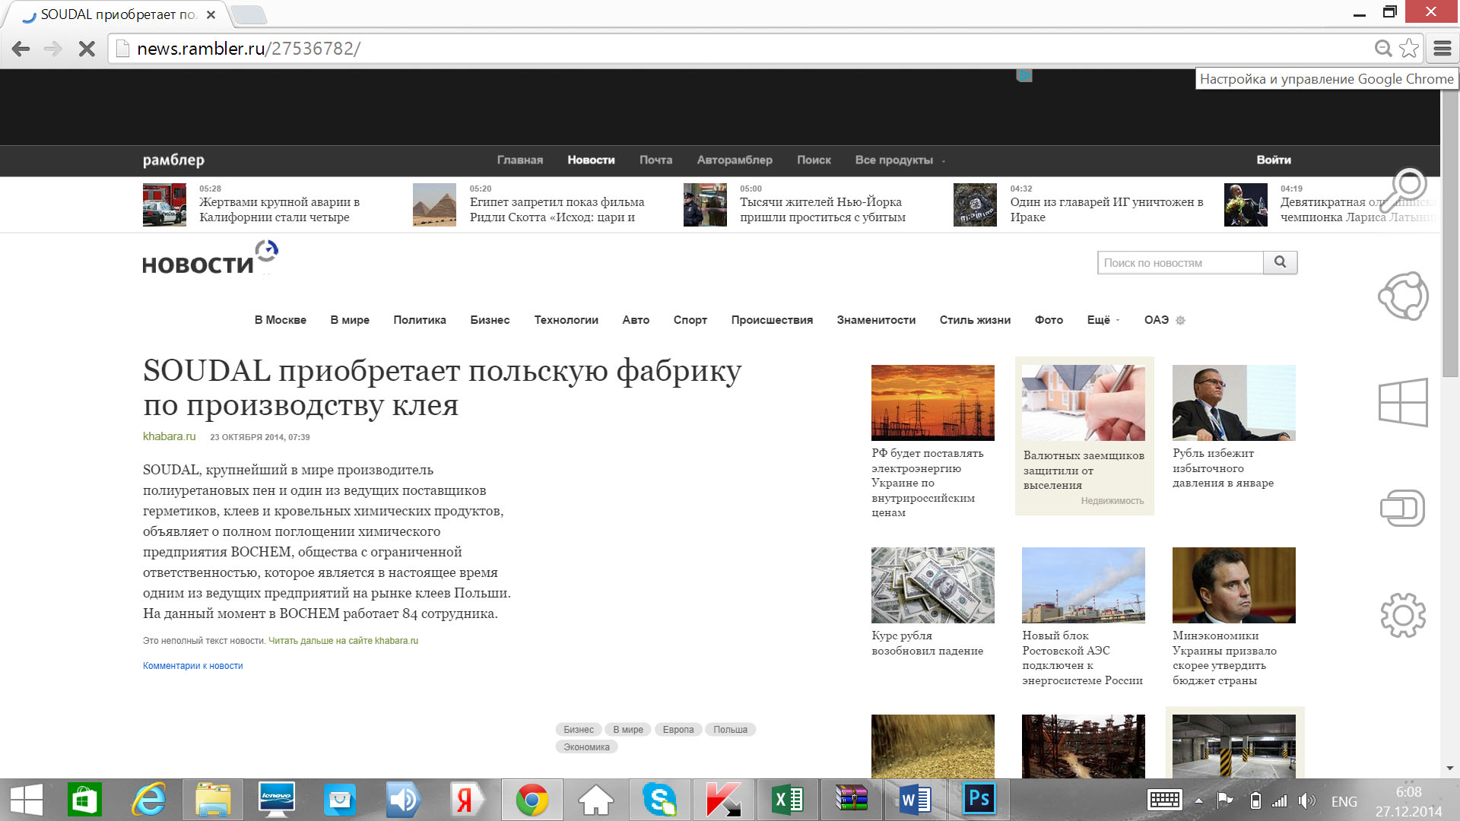Go to the Авторамблер section

pos(735,160)
